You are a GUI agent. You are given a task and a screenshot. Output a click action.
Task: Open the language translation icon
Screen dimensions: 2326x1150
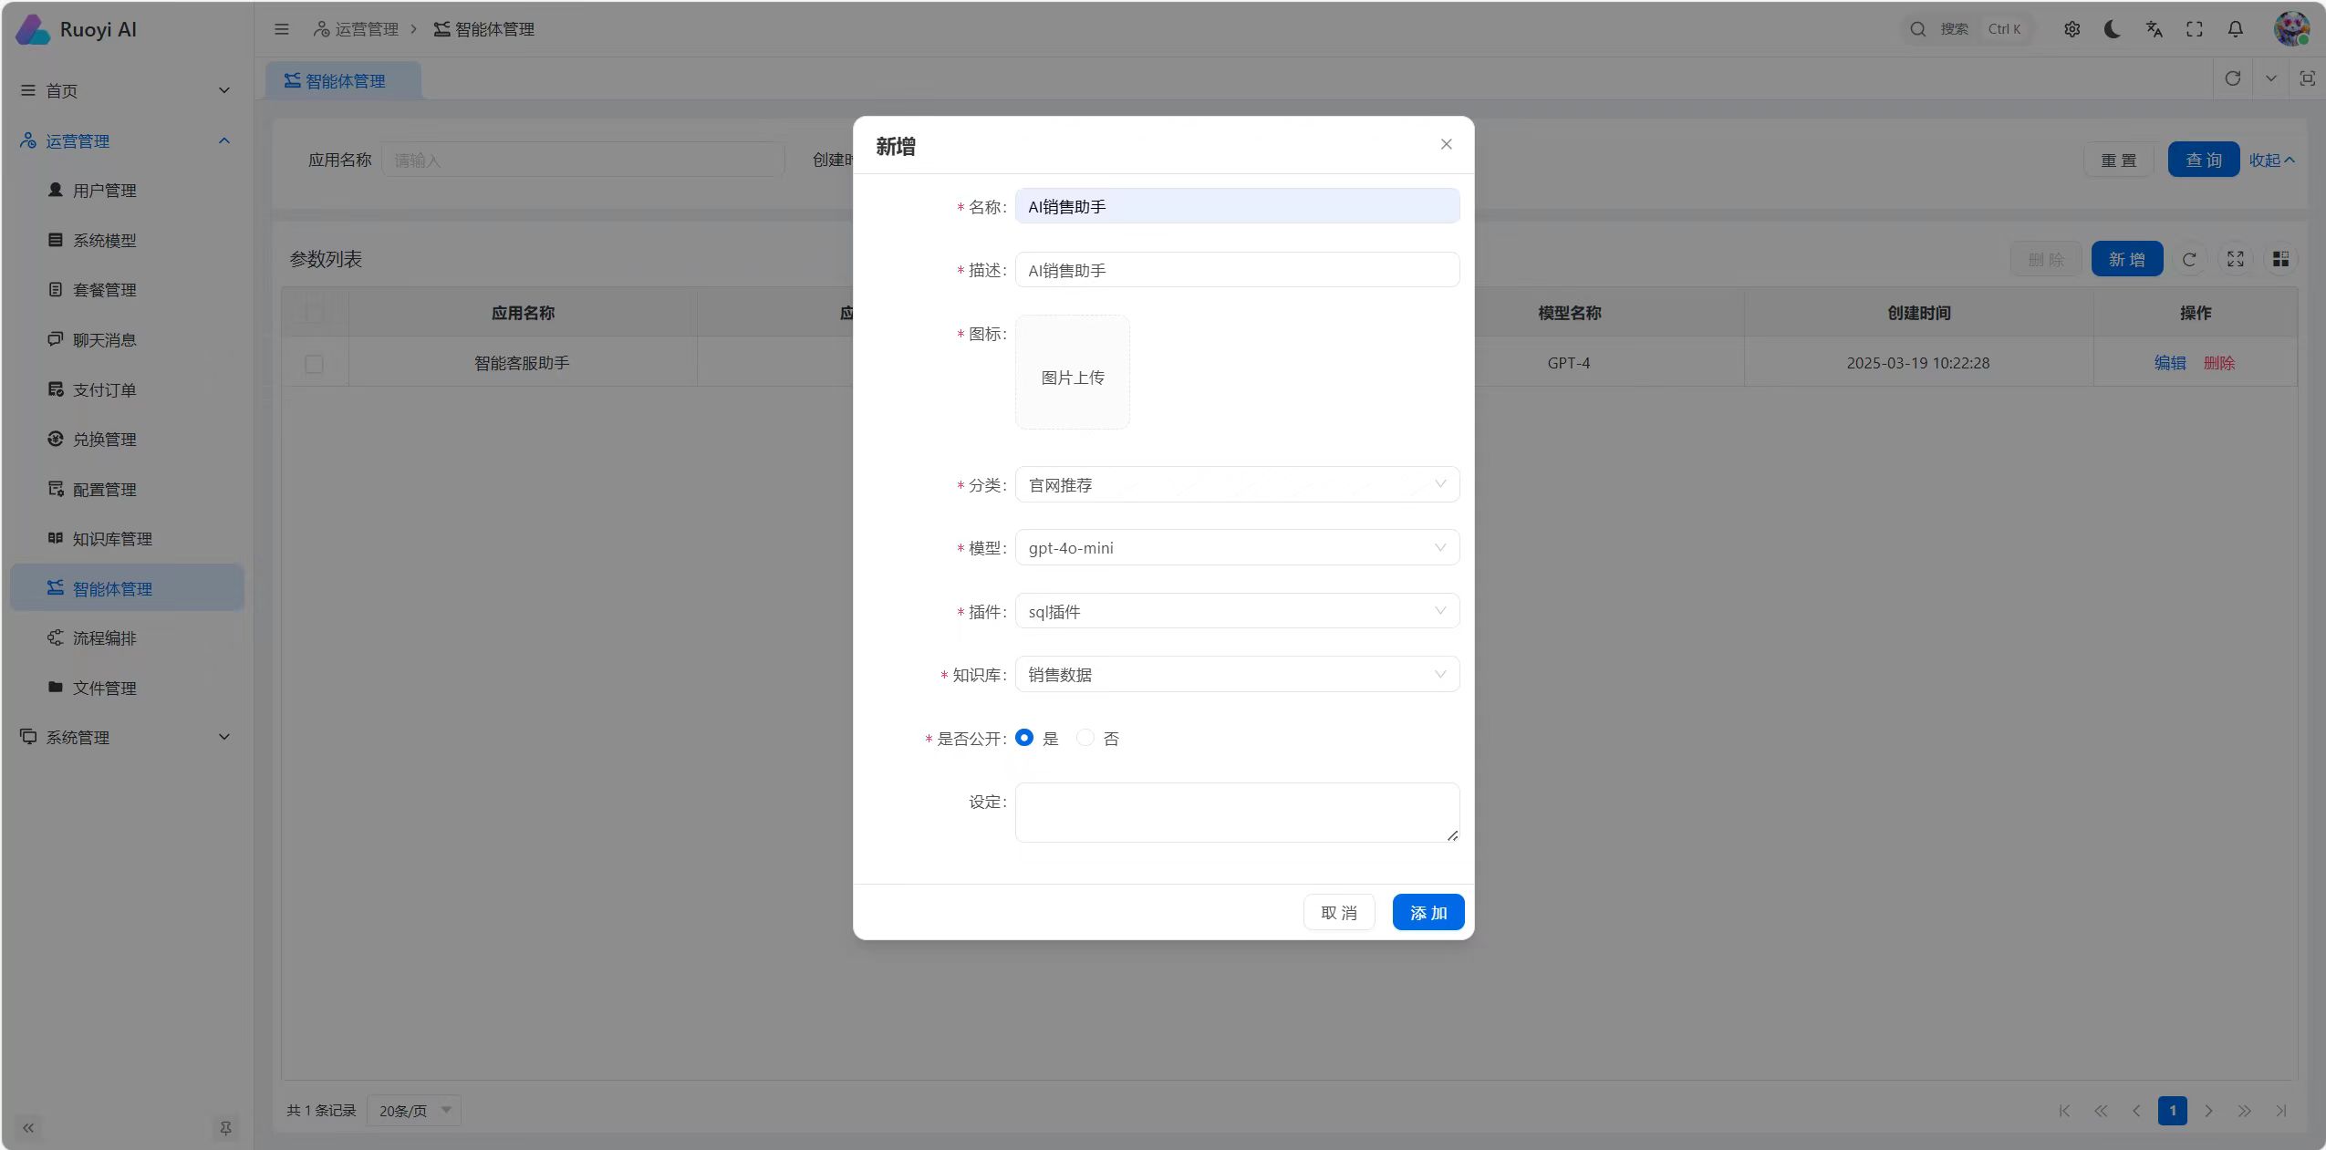[2154, 29]
